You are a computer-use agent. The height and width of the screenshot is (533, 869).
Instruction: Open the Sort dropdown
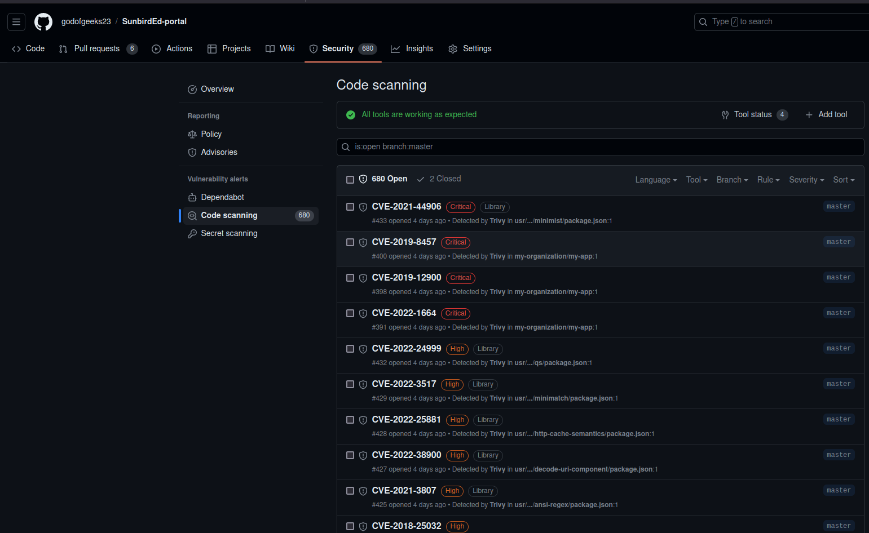(x=844, y=180)
